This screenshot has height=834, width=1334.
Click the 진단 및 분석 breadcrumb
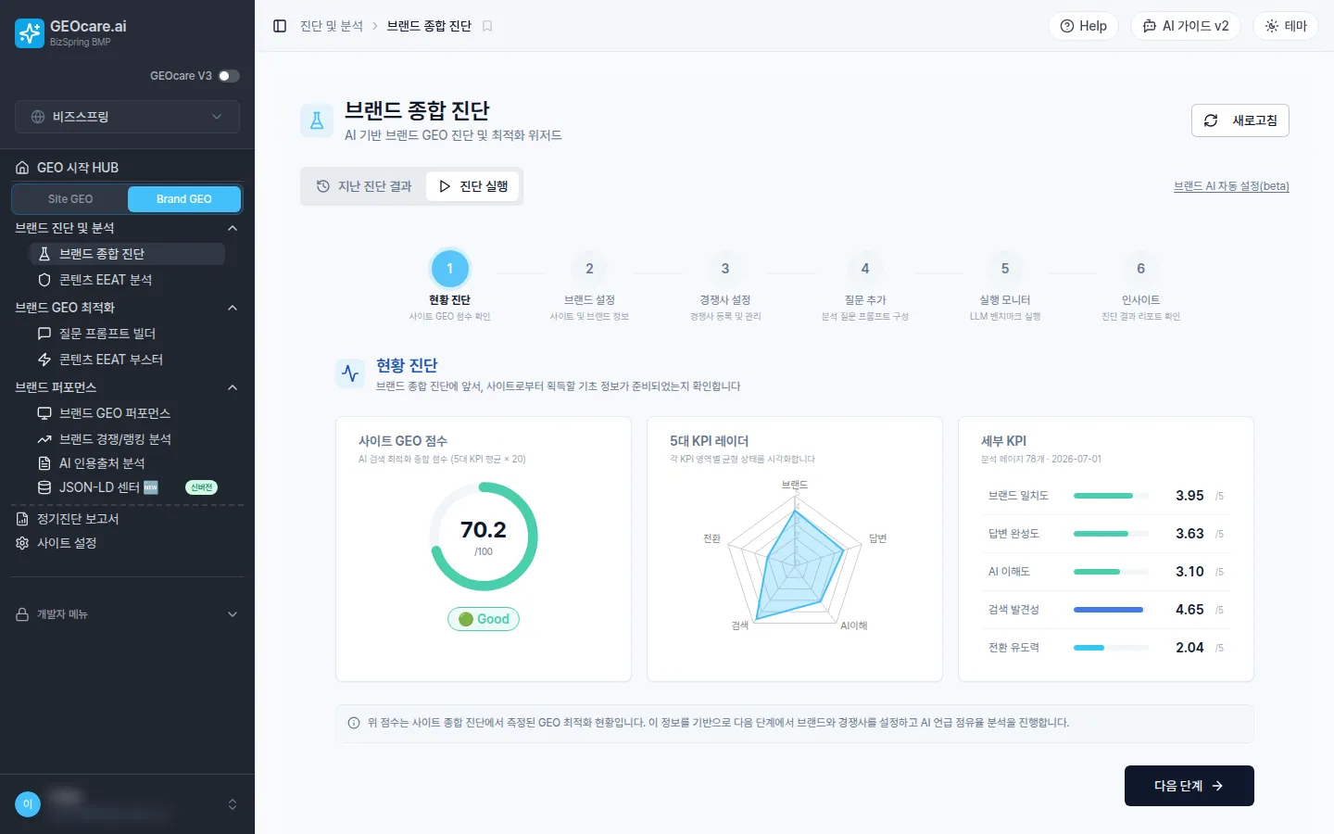(x=332, y=26)
